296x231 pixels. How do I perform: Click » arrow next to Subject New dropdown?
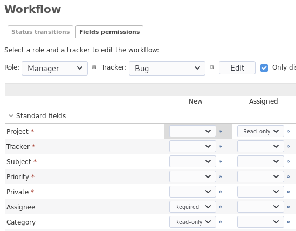tap(221, 161)
